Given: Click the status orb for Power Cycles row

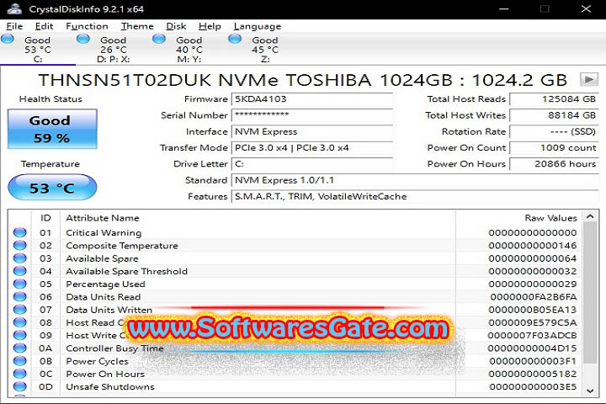Looking at the screenshot, I should pos(19,361).
